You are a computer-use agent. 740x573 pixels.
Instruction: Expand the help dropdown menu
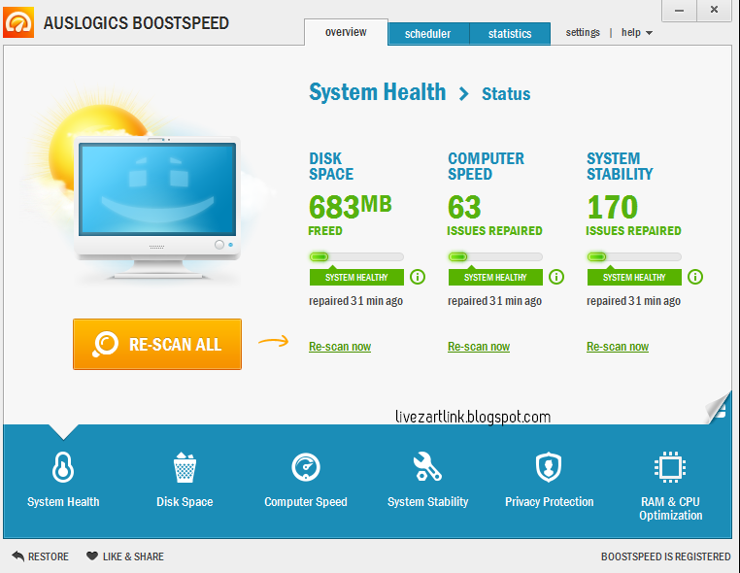[637, 32]
